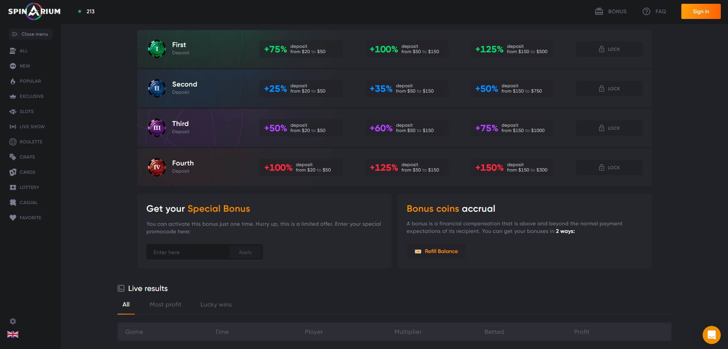Select Second Deposit +35% offer
Viewport: 728px width, 349px height.
[x=406, y=89]
